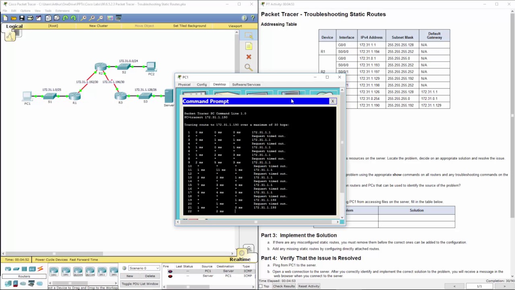Viewport: 515px width, 290px height.
Task: Select the Hubs device category icon
Action: coord(24,269)
